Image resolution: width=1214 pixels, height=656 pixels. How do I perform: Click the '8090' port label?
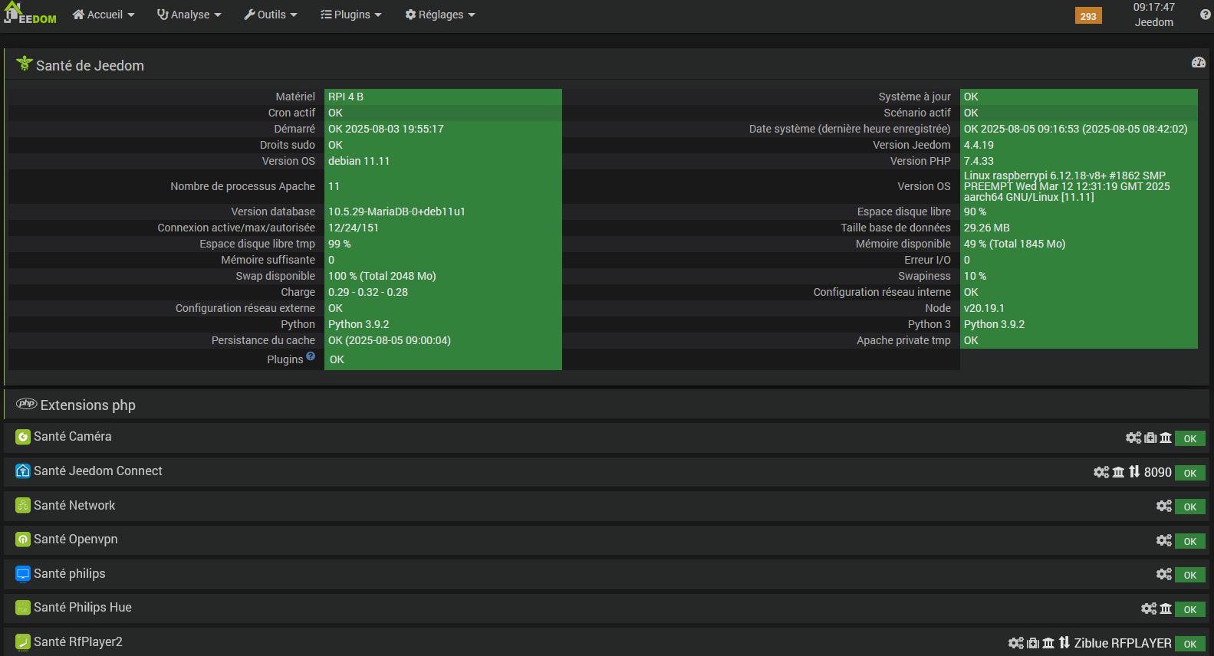1157,472
